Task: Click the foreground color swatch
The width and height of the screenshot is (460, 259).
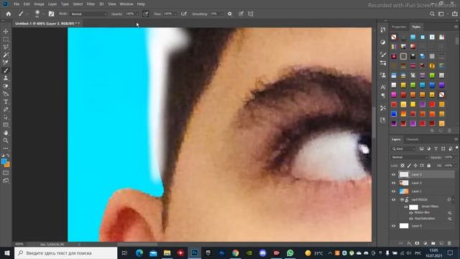Action: pos(4,161)
